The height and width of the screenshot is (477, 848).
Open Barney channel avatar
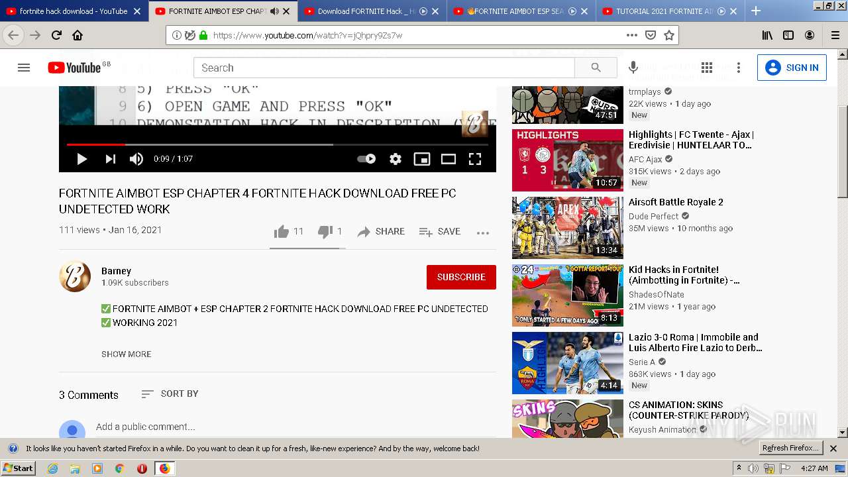tap(75, 276)
